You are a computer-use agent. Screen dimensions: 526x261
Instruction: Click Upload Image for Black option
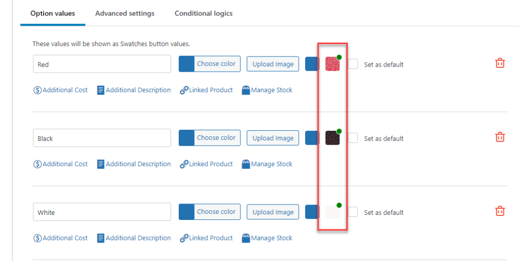point(273,138)
